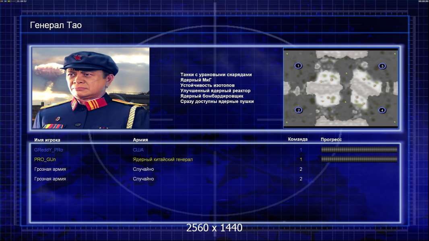The width and height of the screenshot is (429, 241).
Task: Click start position marker 1 on map
Action: point(298,66)
